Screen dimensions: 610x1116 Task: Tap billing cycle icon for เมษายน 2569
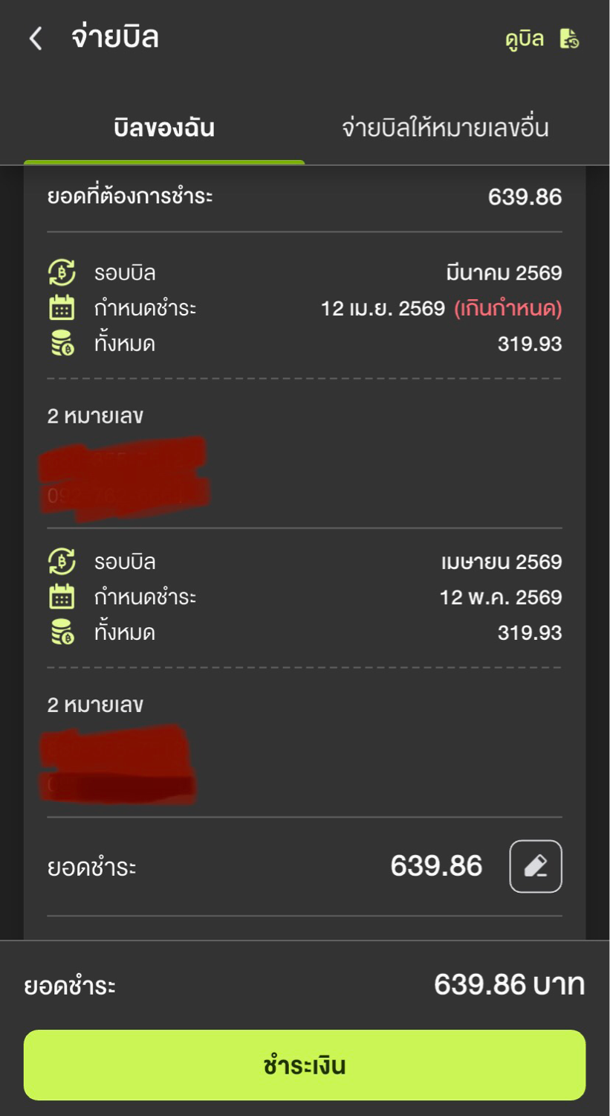click(62, 562)
